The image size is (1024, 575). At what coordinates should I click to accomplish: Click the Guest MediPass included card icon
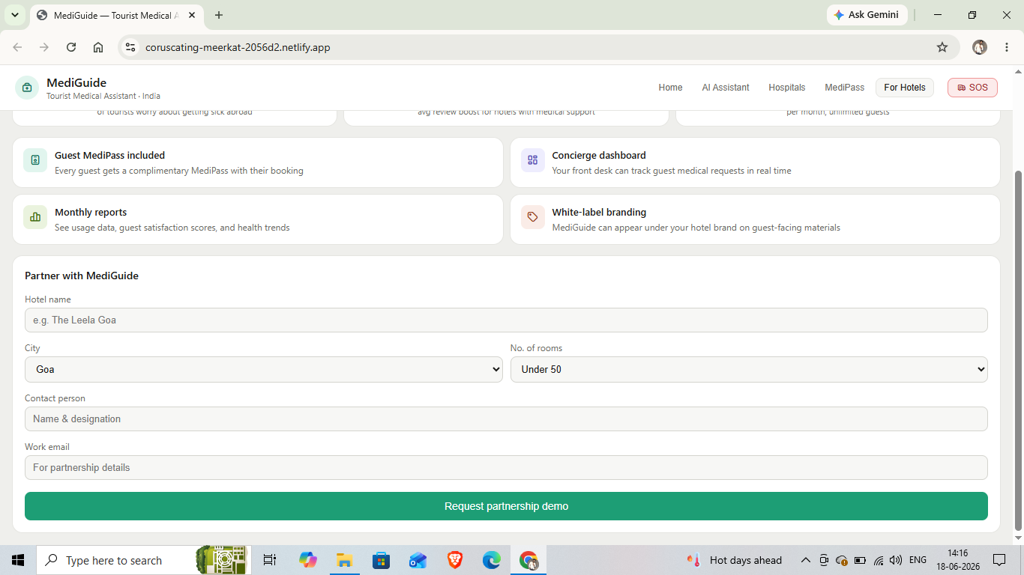tap(35, 160)
